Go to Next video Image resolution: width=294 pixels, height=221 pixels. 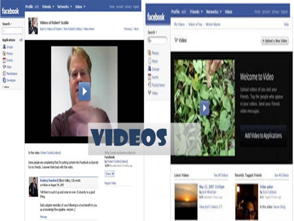coord(137,29)
